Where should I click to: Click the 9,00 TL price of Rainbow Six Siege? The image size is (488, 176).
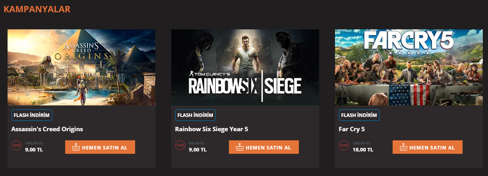click(x=198, y=150)
